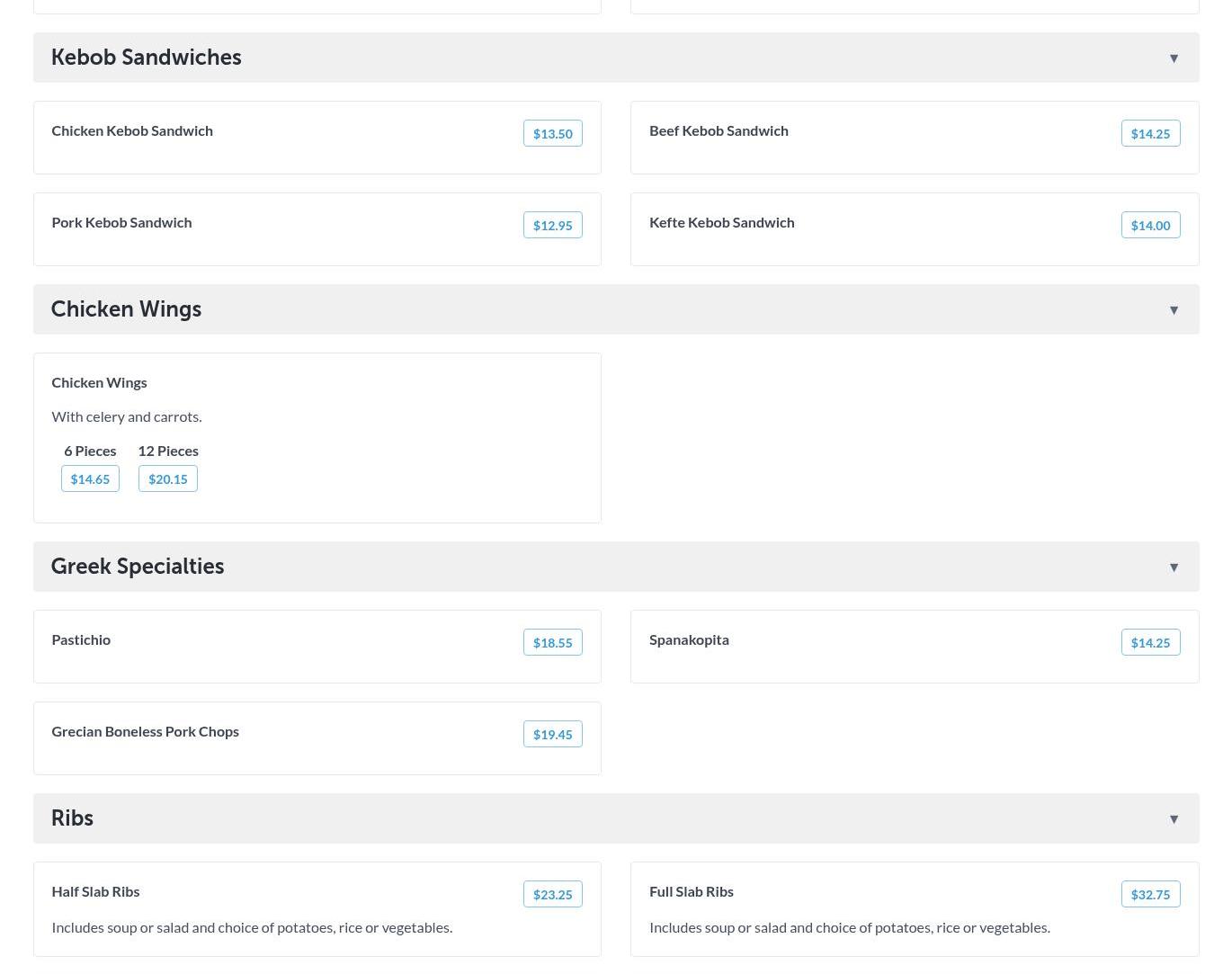Add Pastichio at $18.55
1232x974 pixels.
click(552, 643)
